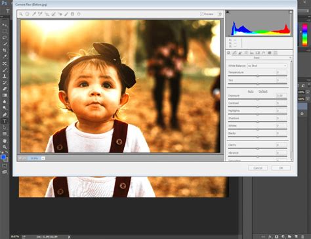Click the Default tone link
Screen dimensions: 311x239
[x=263, y=91]
